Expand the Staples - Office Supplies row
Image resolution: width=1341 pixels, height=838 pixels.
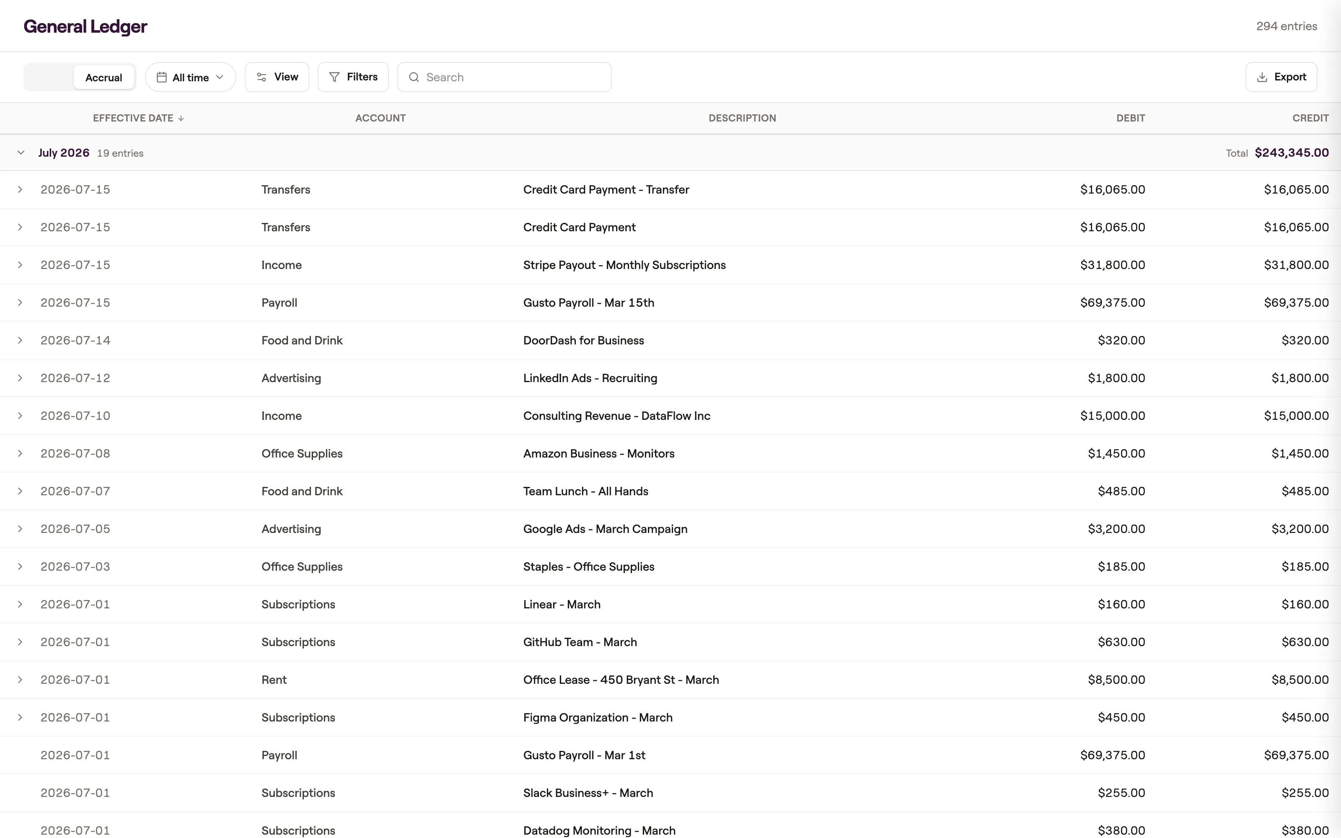[x=20, y=566]
